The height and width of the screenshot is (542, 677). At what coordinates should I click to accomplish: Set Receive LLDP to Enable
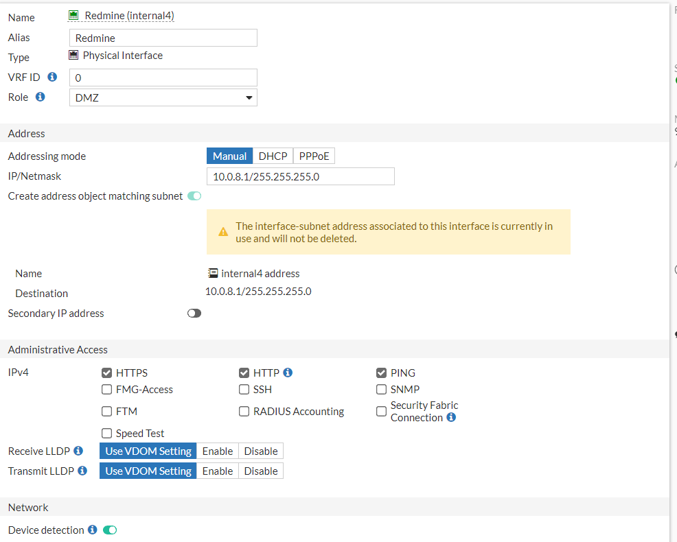[217, 451]
